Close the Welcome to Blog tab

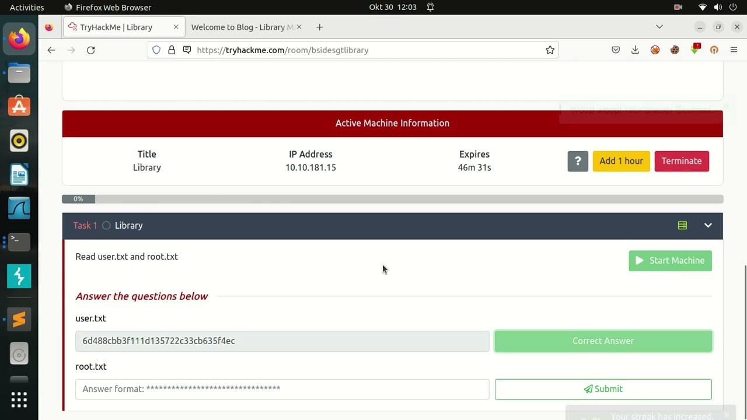click(x=299, y=27)
